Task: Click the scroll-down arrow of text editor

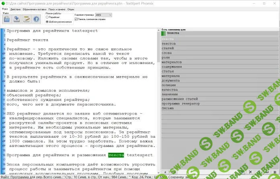Action: click(158, 173)
